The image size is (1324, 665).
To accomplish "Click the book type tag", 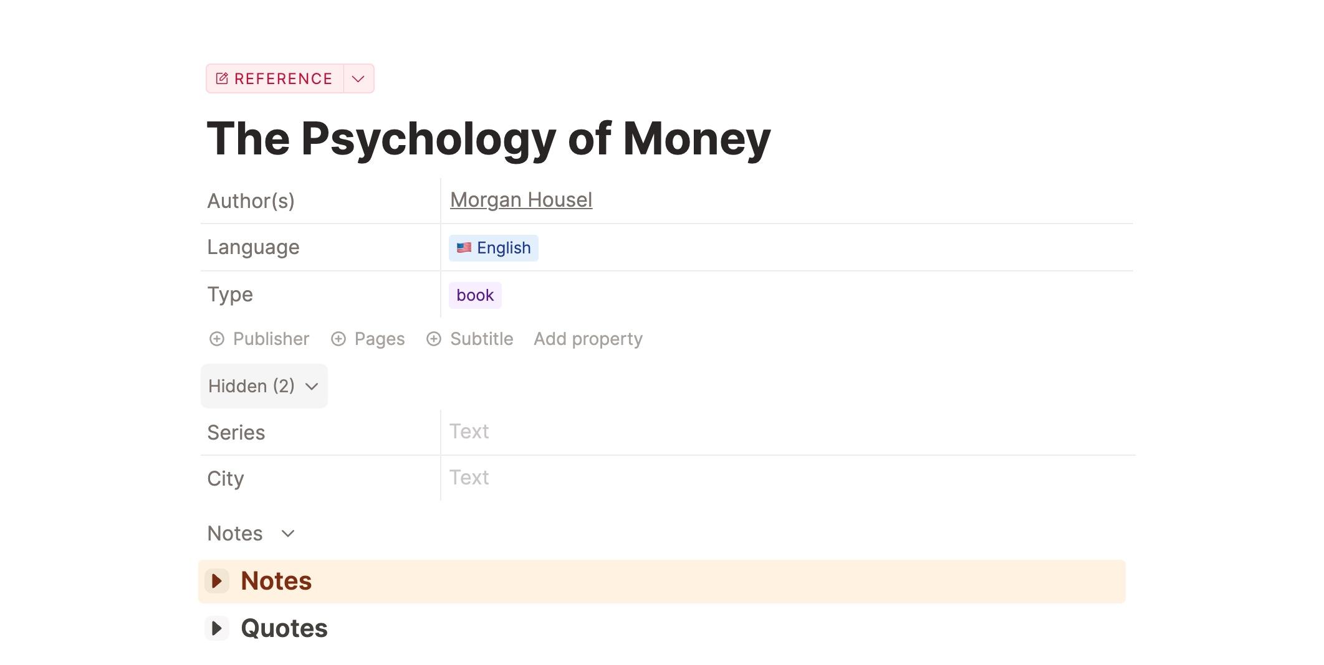I will (475, 295).
